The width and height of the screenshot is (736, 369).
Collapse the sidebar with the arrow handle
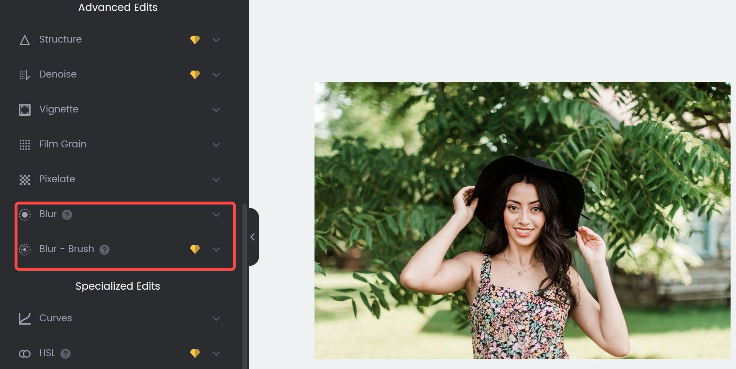pos(253,237)
